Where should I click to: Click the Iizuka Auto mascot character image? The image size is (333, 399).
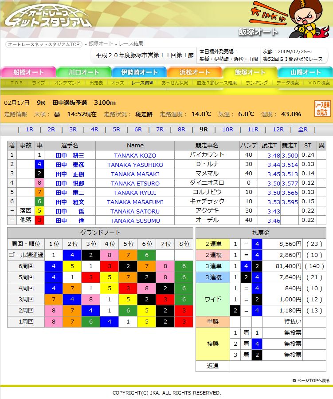[309, 19]
